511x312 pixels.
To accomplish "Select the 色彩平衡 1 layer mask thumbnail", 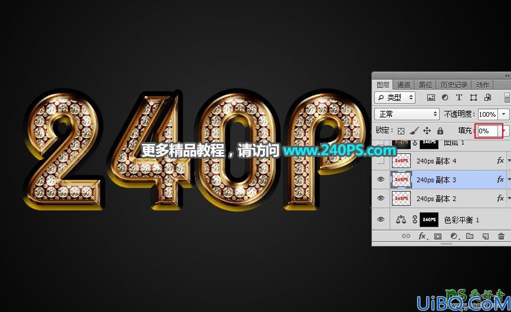I will pos(429,219).
